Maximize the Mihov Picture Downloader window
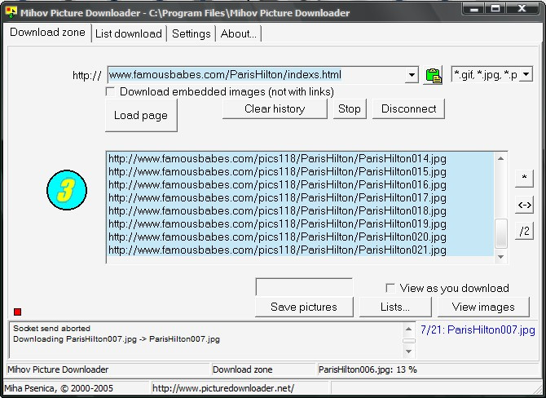Viewport: 546px width, 398px height. (x=495, y=8)
